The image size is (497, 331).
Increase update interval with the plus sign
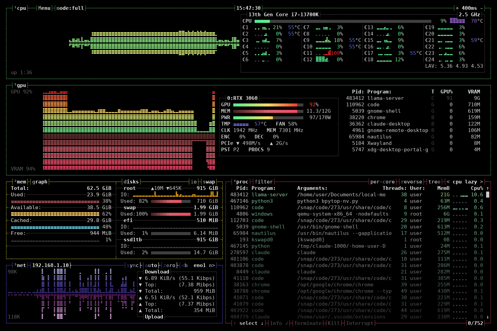point(457,8)
